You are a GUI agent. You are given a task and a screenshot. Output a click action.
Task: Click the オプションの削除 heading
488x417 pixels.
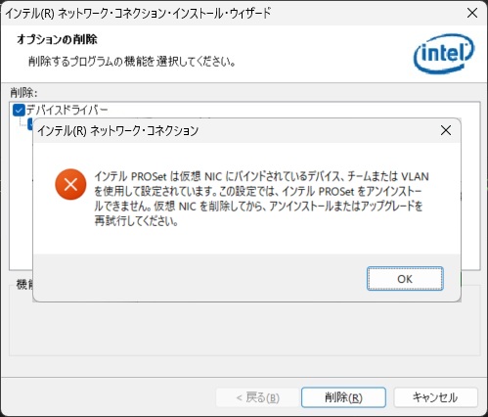pos(57,39)
